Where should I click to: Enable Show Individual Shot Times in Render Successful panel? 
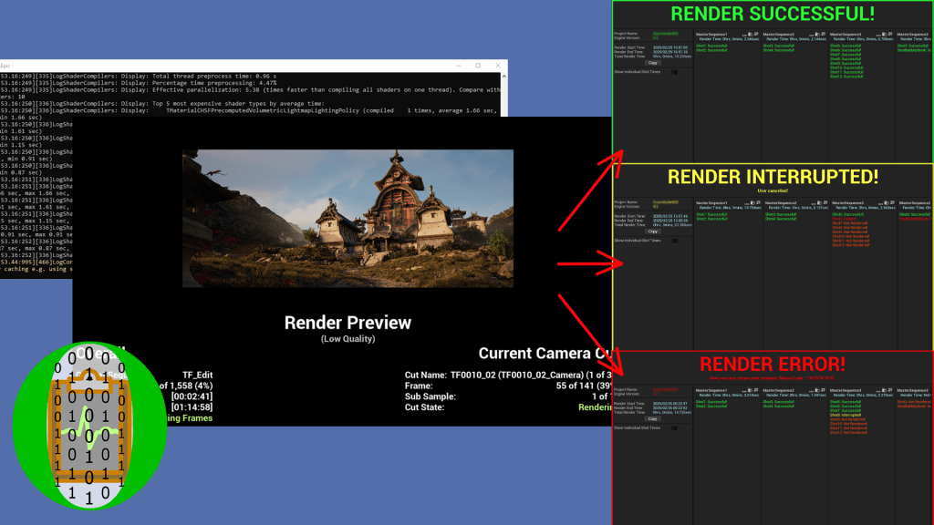pyautogui.click(x=676, y=71)
